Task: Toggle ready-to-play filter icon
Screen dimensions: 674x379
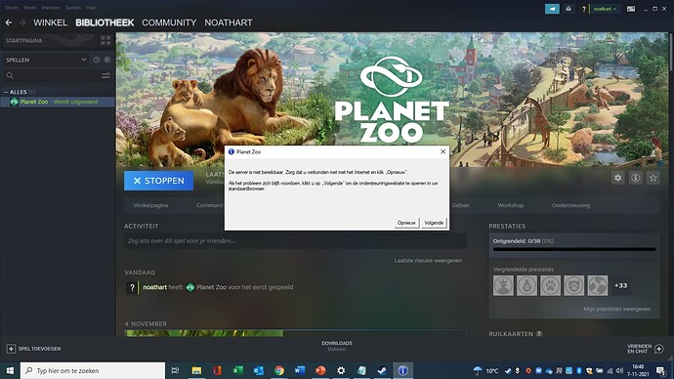Action: coord(107,60)
